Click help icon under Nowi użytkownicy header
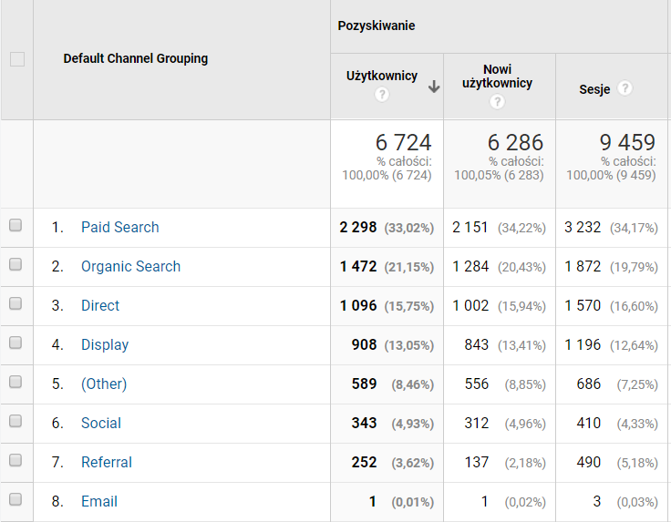Viewport: 671px width, 522px height. point(497,101)
